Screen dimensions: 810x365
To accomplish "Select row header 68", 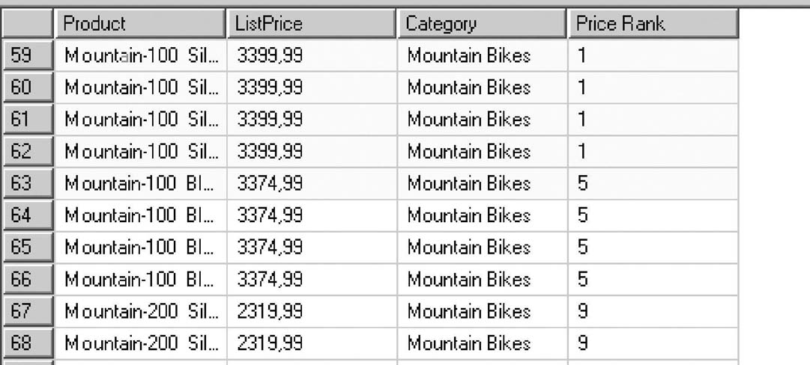I will coord(28,343).
